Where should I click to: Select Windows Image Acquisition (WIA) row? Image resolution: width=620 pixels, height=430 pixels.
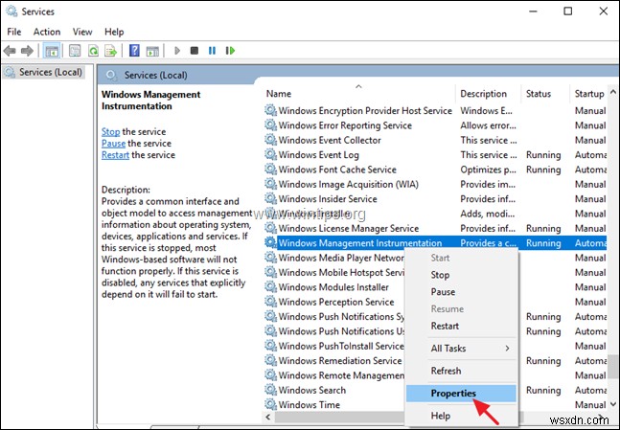(435, 184)
